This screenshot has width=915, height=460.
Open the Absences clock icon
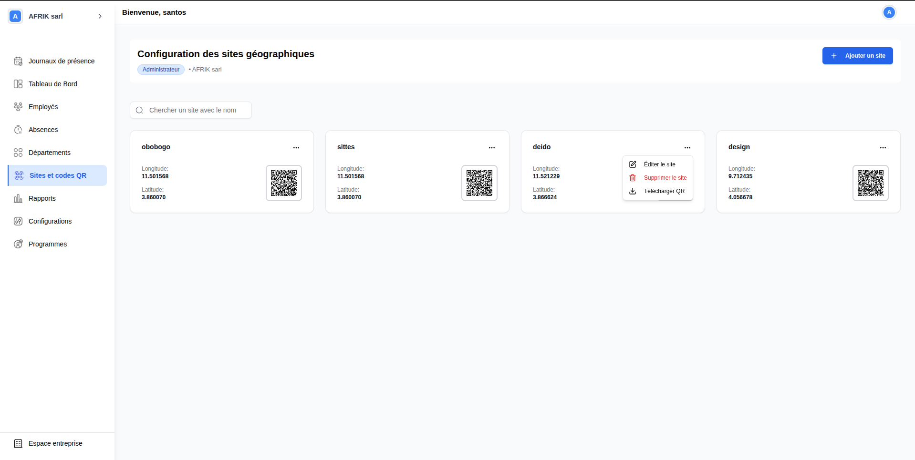pyautogui.click(x=18, y=129)
